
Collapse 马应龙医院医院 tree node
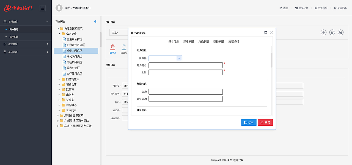(x=58, y=29)
